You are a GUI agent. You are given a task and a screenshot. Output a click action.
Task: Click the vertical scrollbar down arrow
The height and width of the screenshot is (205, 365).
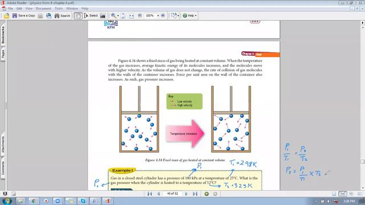(x=363, y=188)
